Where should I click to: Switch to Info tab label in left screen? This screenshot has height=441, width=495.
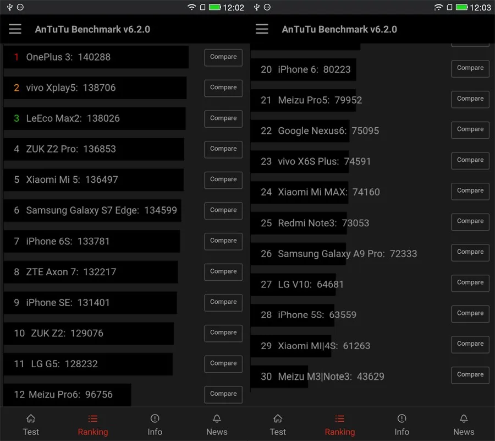pos(155,432)
